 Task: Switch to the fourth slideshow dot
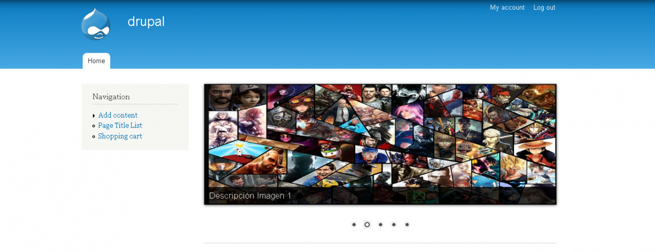click(394, 224)
